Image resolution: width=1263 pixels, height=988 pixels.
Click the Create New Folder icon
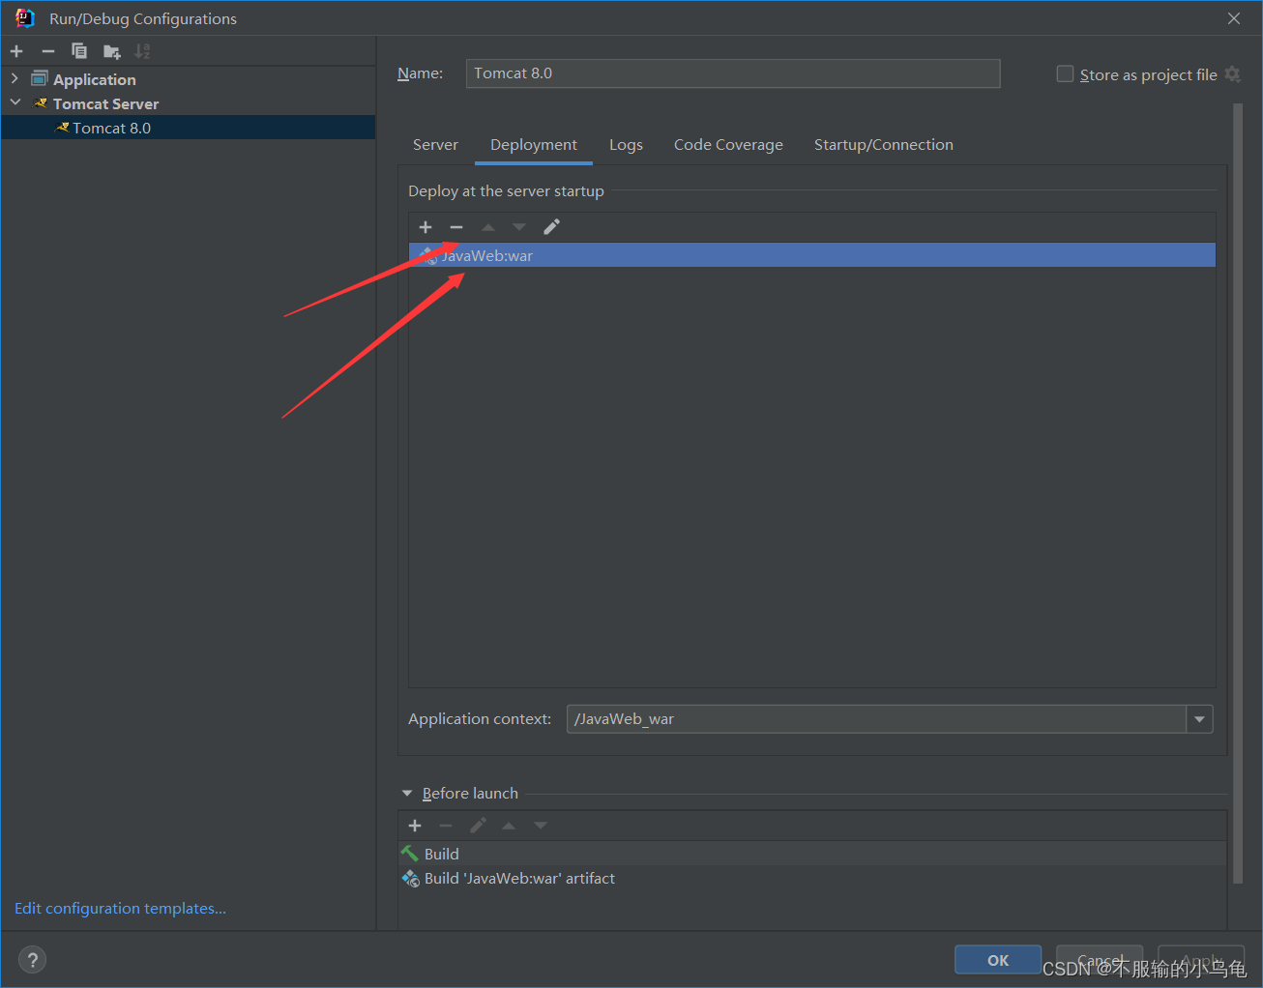[x=111, y=50]
